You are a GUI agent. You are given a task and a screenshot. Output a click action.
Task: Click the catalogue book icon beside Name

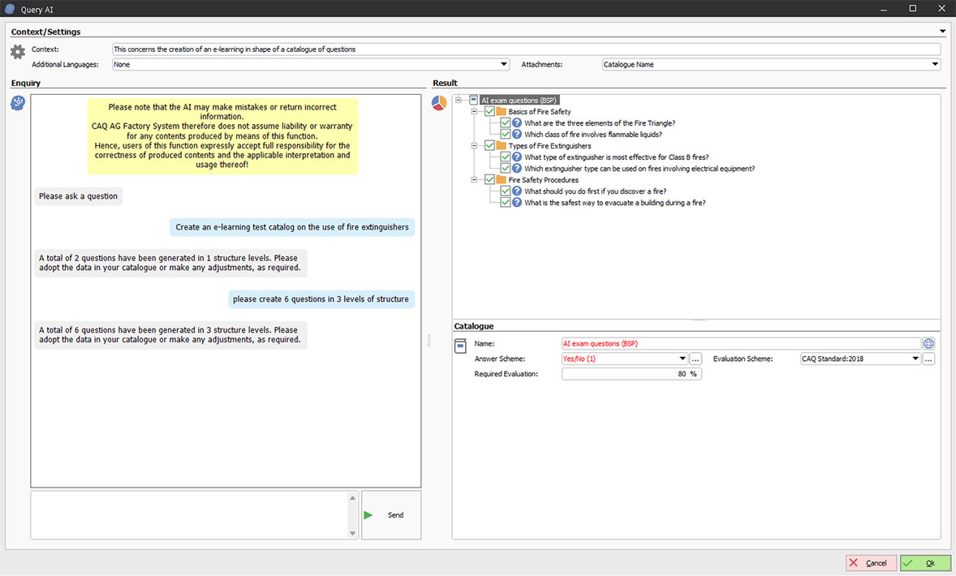coord(460,346)
